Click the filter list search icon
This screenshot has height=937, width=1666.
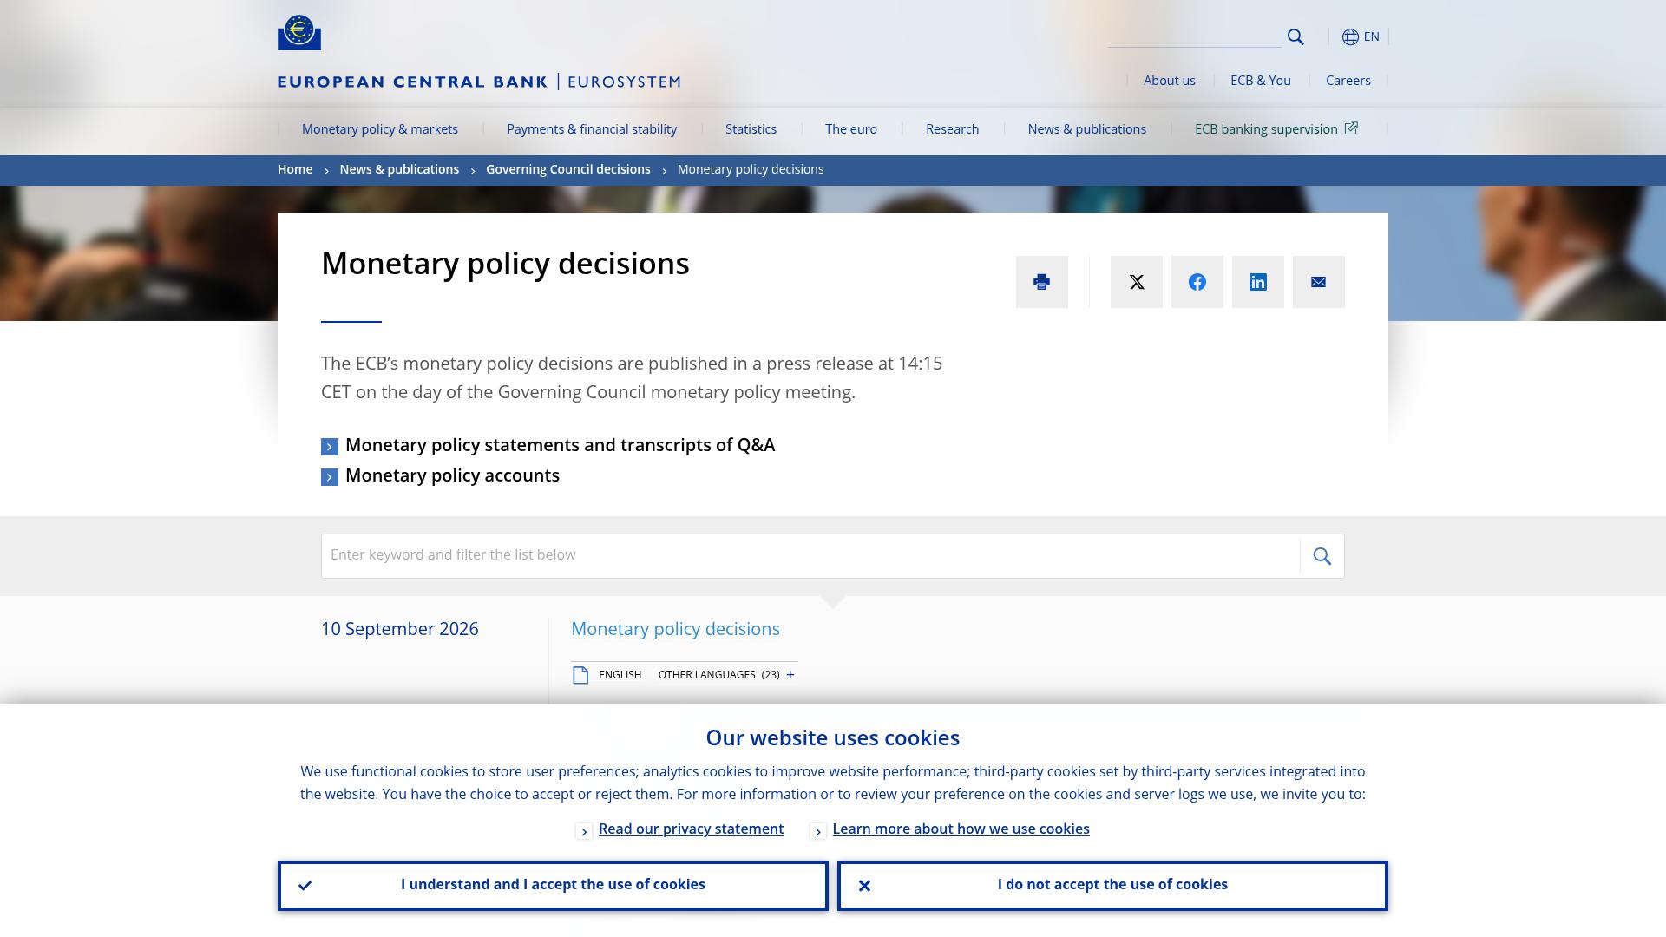click(x=1322, y=556)
